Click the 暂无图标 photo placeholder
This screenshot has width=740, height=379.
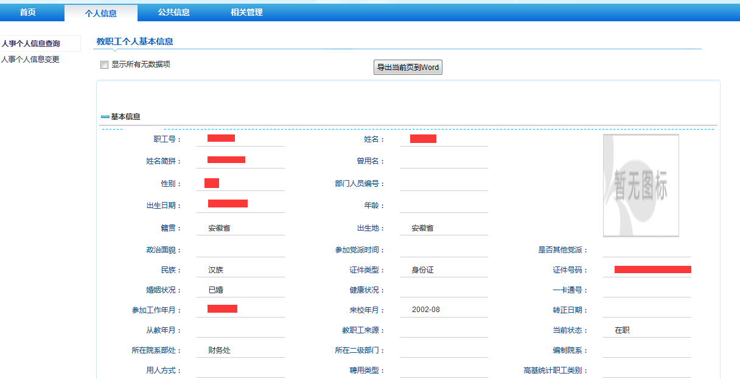tap(641, 185)
